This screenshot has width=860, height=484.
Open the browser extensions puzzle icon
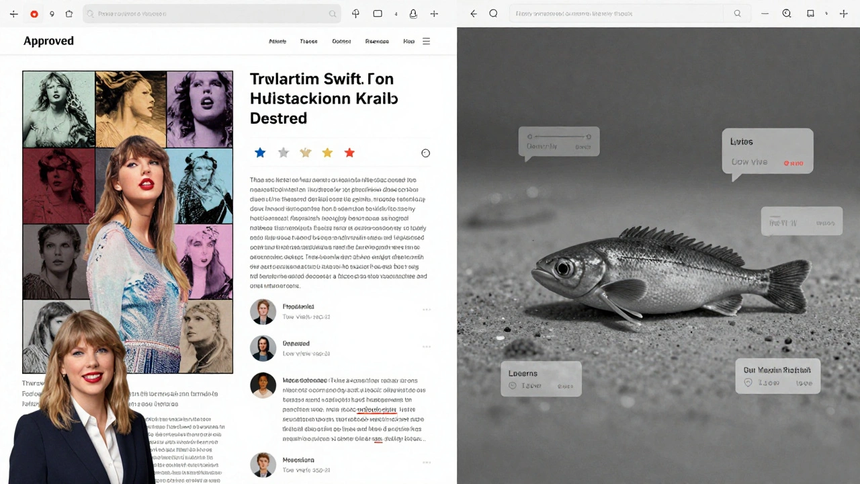(x=355, y=13)
